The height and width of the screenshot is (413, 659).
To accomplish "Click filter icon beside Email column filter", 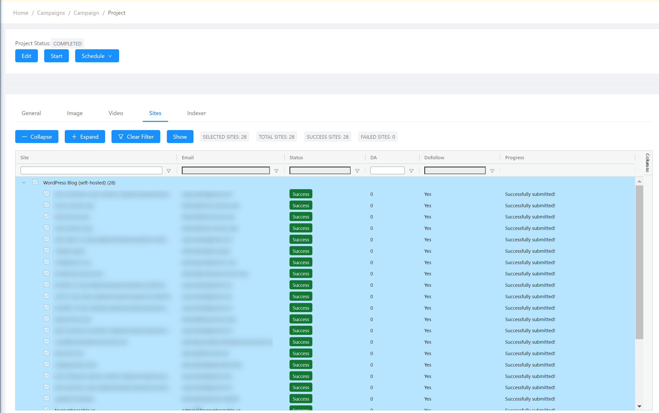I will coord(276,171).
